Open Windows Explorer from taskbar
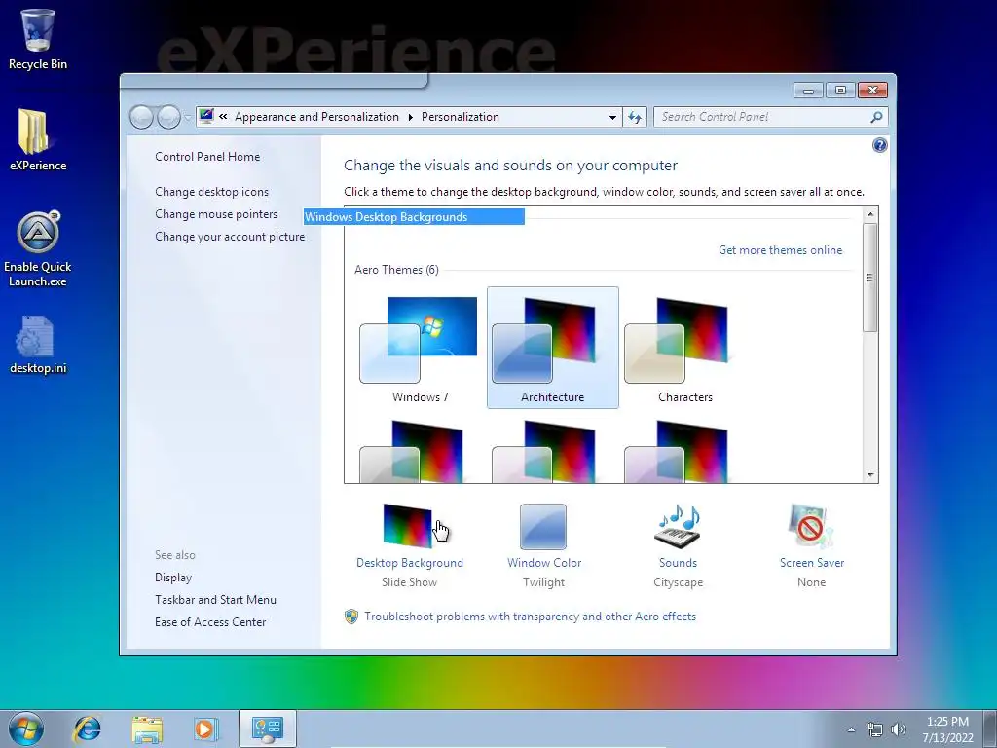This screenshot has width=997, height=748. pyautogui.click(x=147, y=729)
